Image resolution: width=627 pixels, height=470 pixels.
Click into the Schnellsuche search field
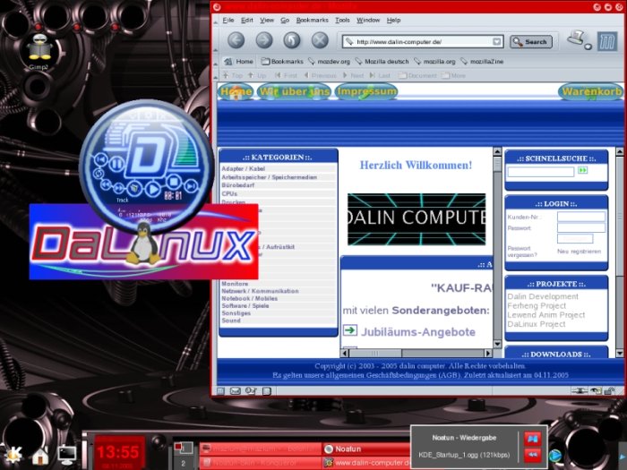click(541, 172)
